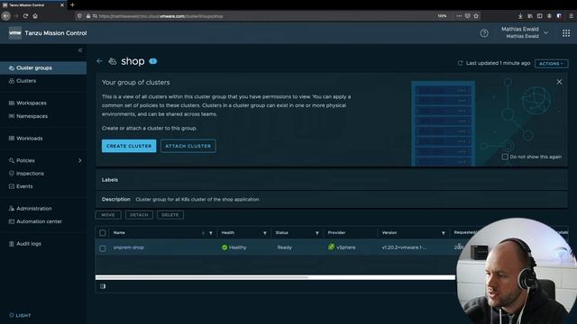Image resolution: width=577 pixels, height=324 pixels.
Task: Collapse the sidebar navigation panel
Action: point(80,50)
